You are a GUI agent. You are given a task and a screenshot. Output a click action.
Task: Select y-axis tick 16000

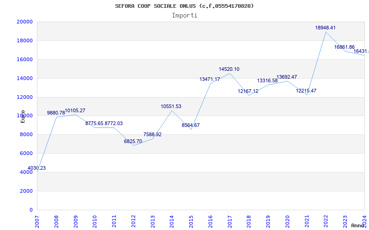(25, 59)
